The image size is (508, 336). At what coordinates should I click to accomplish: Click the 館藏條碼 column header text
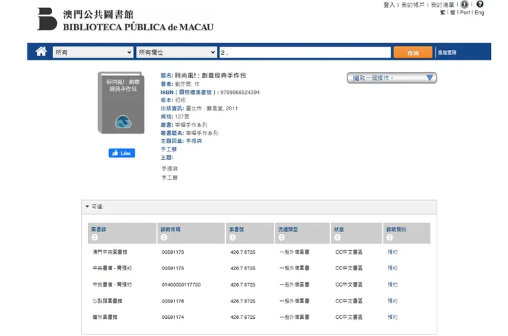170,230
